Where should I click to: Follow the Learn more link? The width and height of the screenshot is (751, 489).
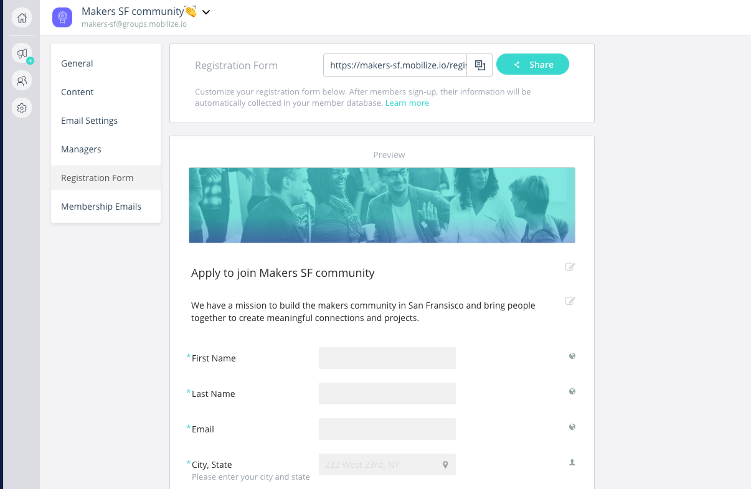click(x=407, y=103)
